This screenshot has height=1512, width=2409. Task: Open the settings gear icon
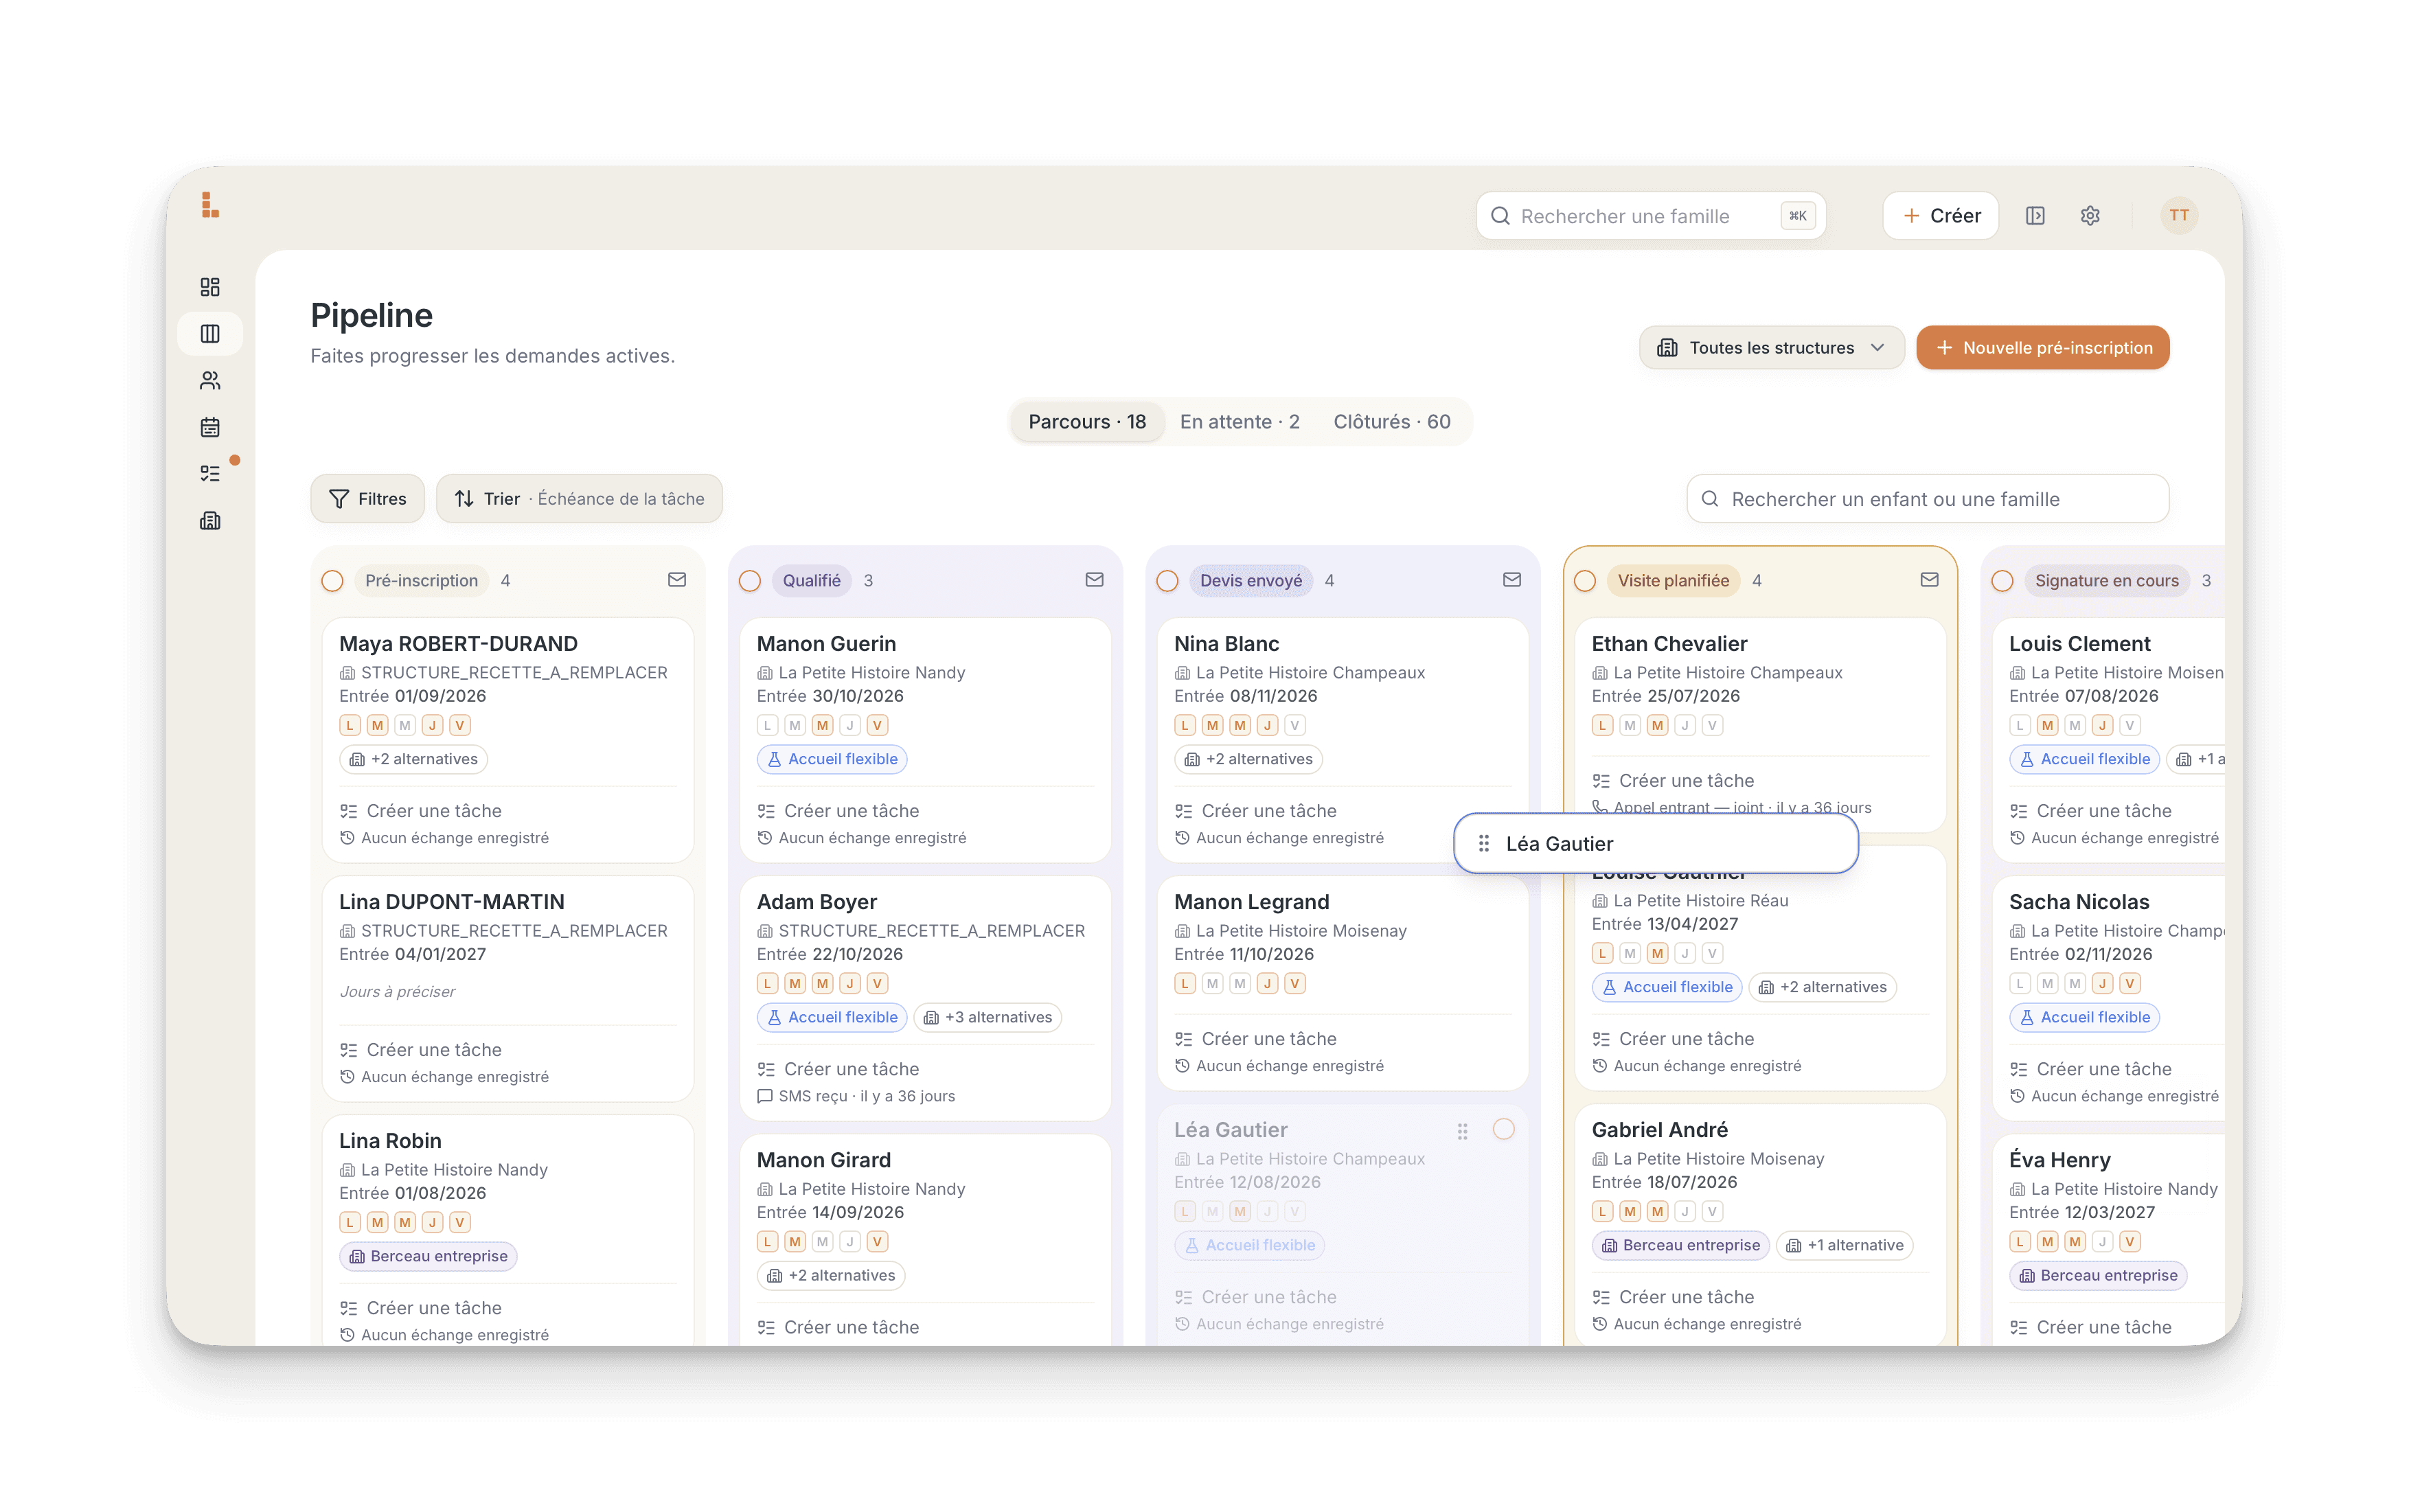tap(2090, 216)
